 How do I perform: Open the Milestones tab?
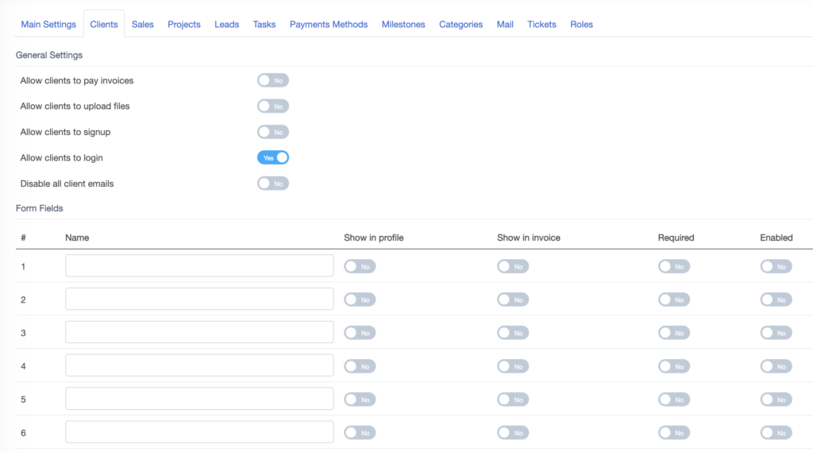pyautogui.click(x=403, y=25)
